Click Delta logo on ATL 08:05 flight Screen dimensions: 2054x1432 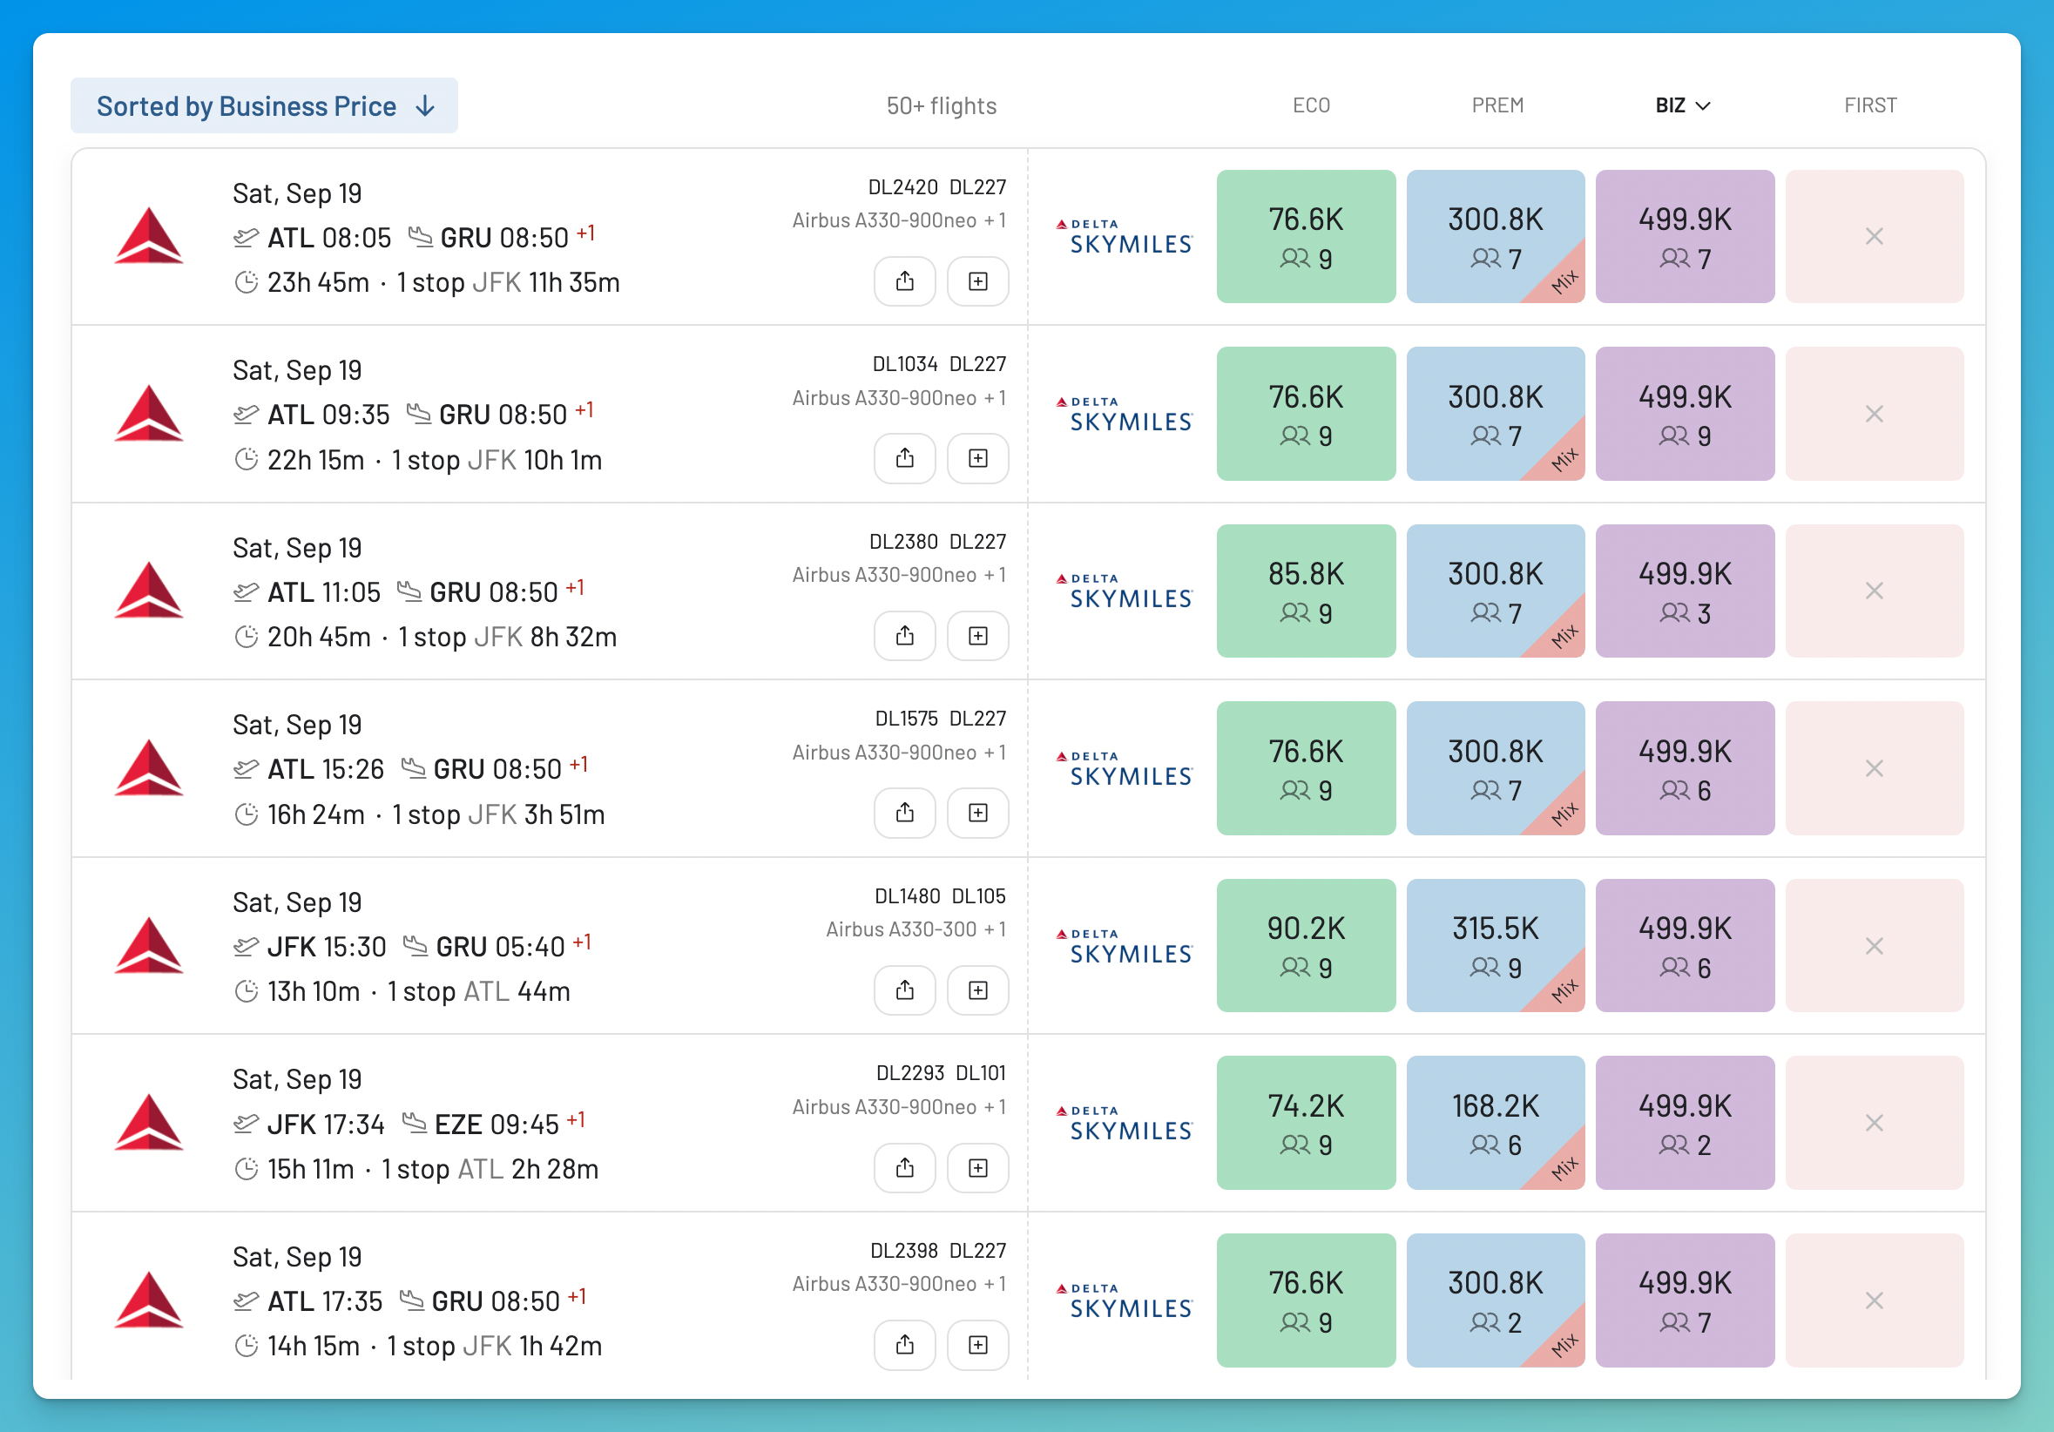[148, 236]
